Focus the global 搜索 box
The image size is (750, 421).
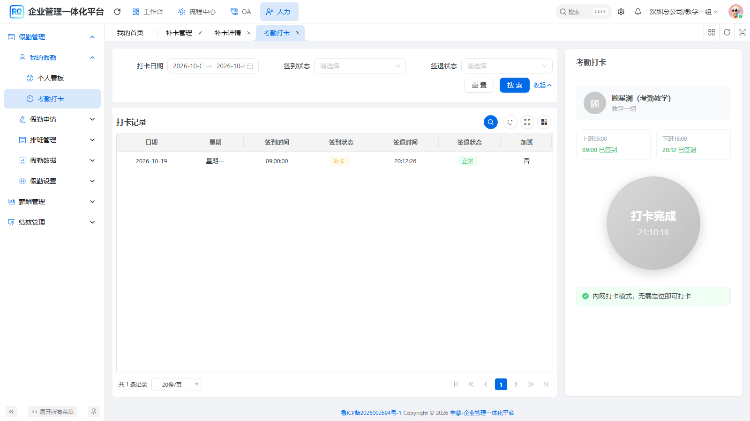pos(584,12)
